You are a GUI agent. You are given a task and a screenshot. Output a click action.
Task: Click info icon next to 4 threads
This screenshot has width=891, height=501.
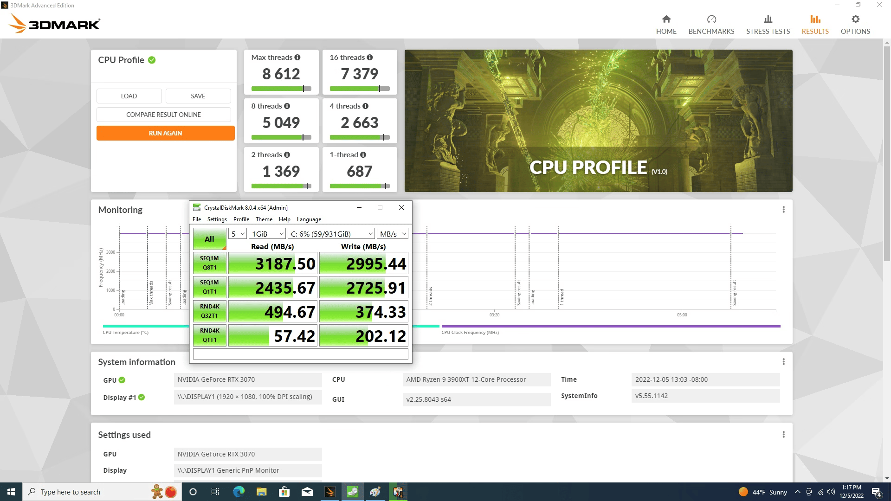point(366,106)
